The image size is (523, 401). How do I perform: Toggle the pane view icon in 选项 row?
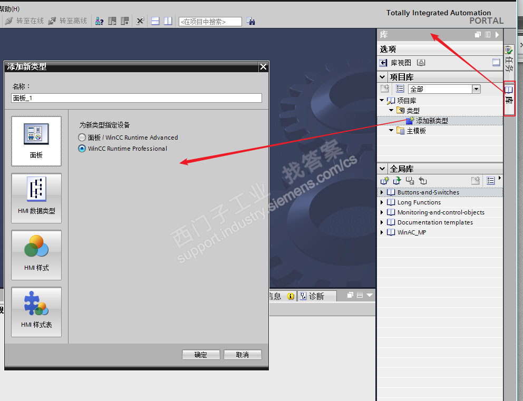coord(496,62)
